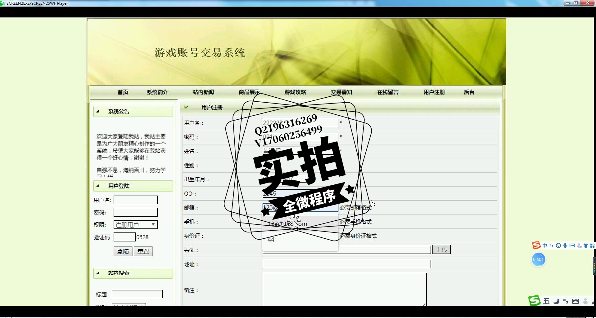This screenshot has height=318, width=596.
Task: Start voice input with the microphone icon
Action: point(565,246)
